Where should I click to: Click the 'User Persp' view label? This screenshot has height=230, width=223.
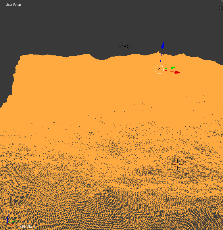13,5
